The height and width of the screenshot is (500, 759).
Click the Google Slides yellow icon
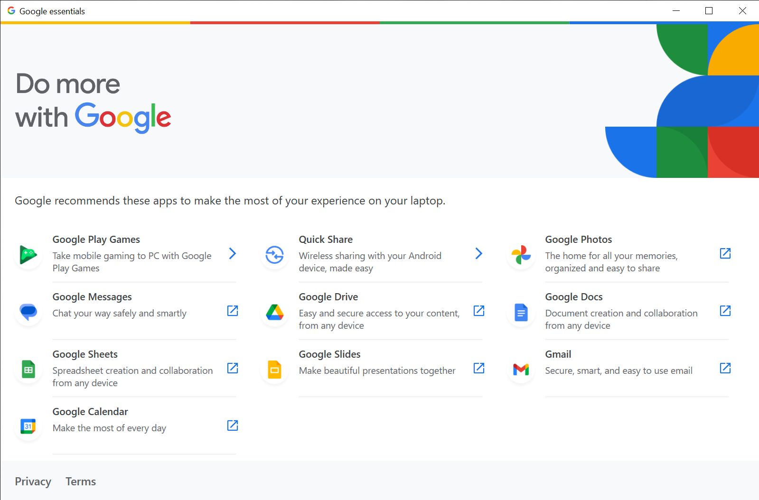click(x=275, y=370)
